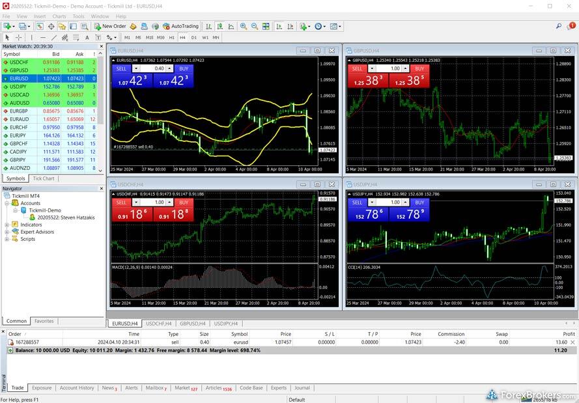
Task: Select USDCAD row in Market Watch
Action: pos(20,94)
